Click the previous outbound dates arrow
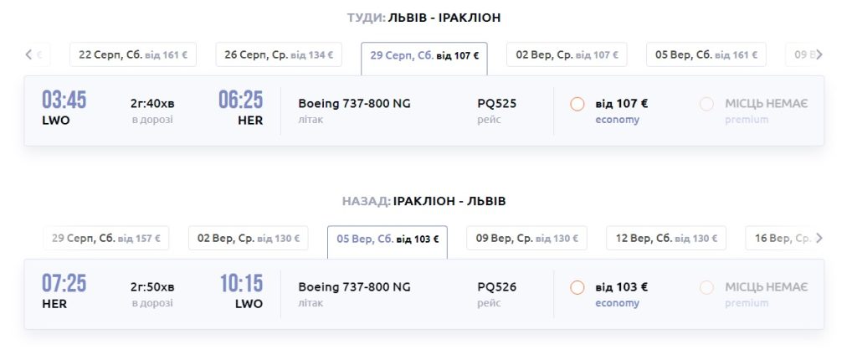 [x=28, y=55]
